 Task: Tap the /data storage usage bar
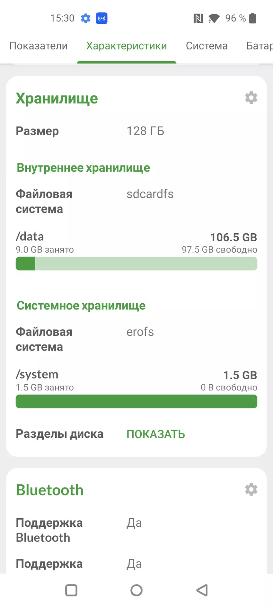point(136,264)
